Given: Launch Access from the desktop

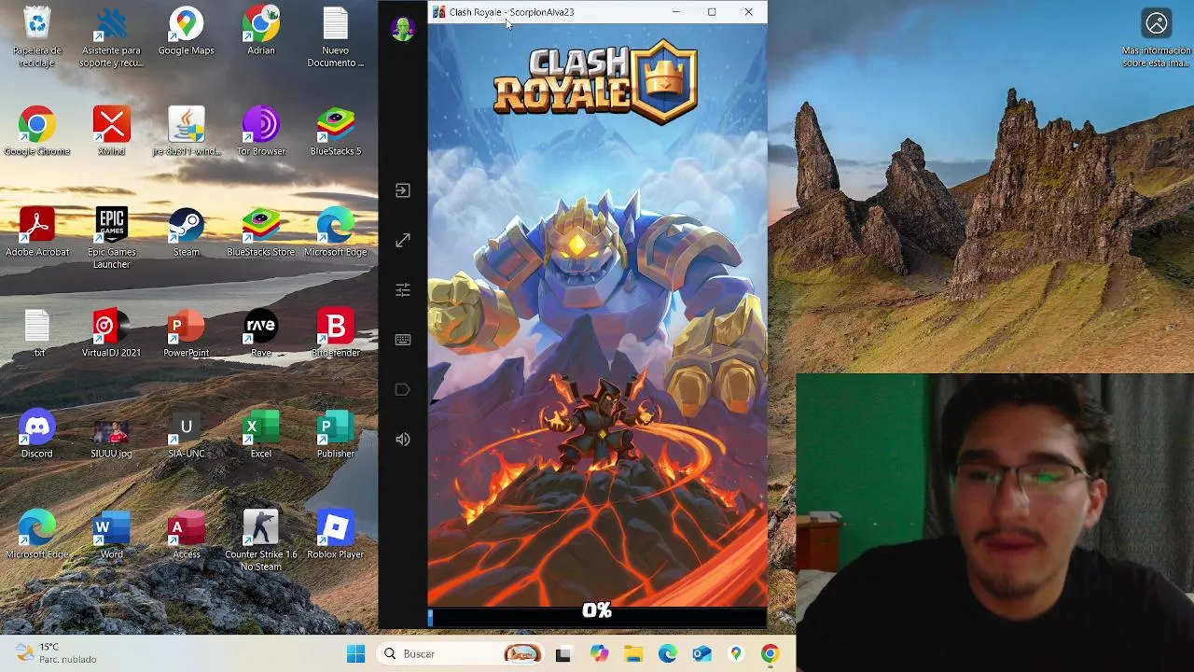Looking at the screenshot, I should 186,535.
